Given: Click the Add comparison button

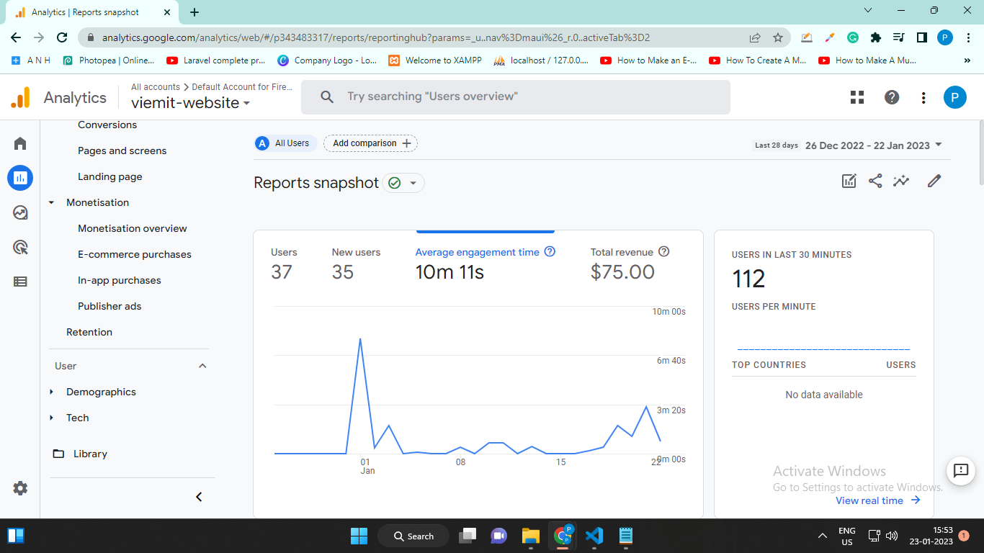Looking at the screenshot, I should [x=370, y=143].
